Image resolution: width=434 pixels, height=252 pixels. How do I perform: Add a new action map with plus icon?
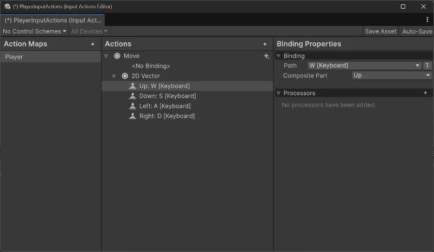93,44
